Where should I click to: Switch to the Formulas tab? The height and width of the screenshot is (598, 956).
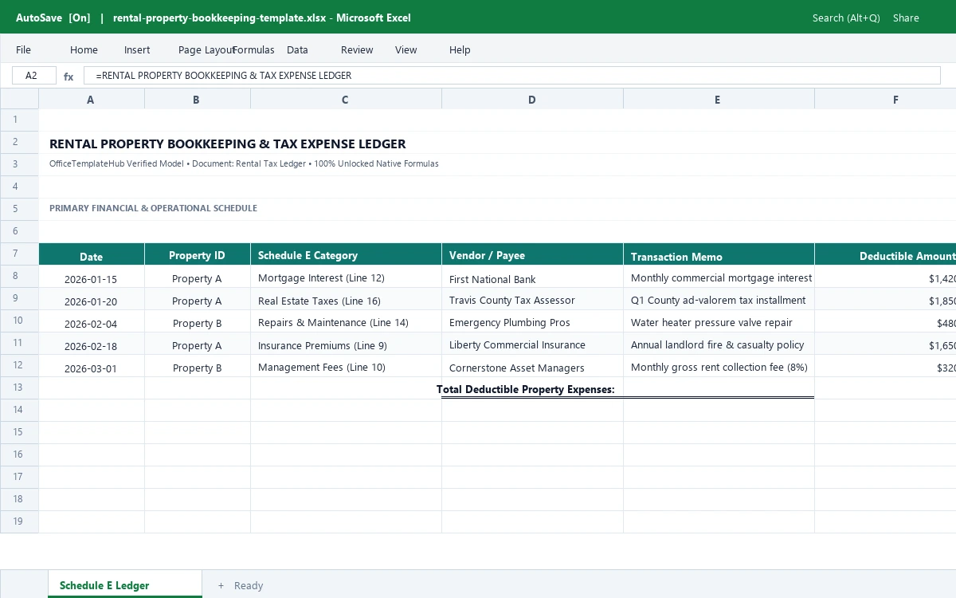[253, 49]
